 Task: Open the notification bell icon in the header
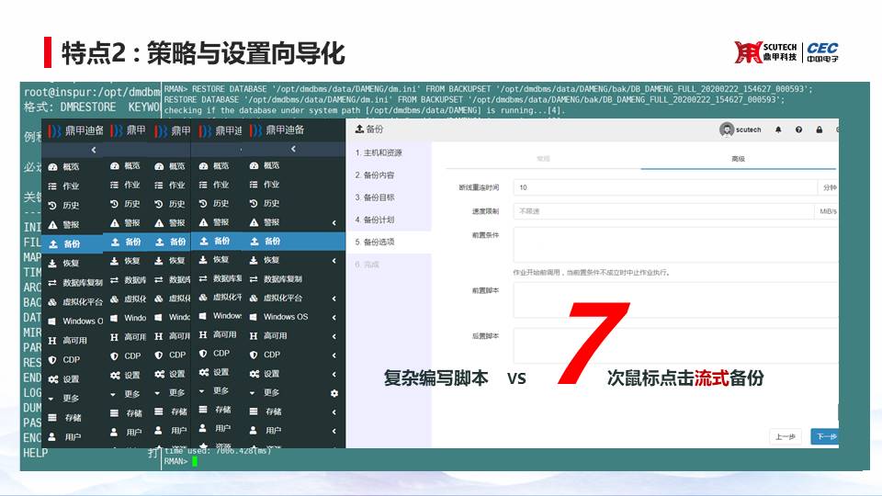[x=778, y=130]
